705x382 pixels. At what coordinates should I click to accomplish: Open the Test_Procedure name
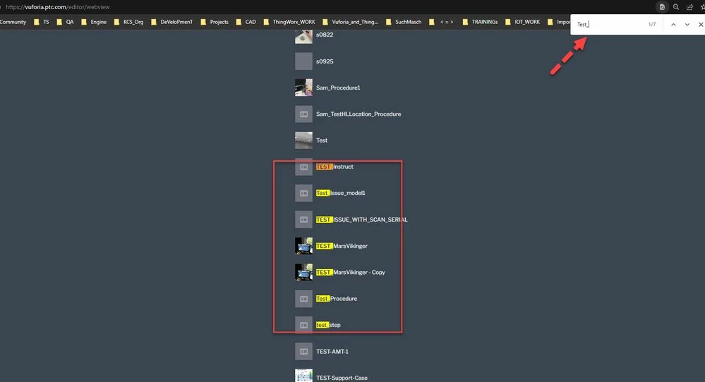pyautogui.click(x=337, y=299)
